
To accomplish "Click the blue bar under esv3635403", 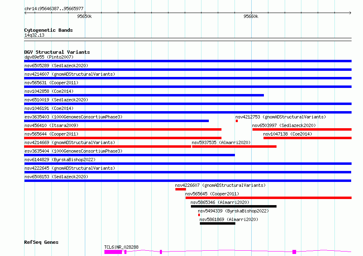I will (117, 121).
